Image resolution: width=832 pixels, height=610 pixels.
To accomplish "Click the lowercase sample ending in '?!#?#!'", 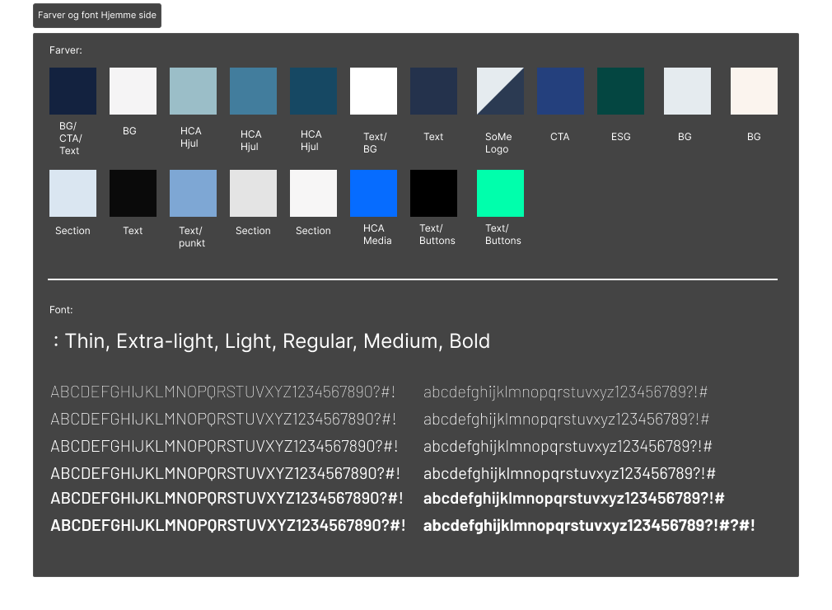I will [x=589, y=526].
